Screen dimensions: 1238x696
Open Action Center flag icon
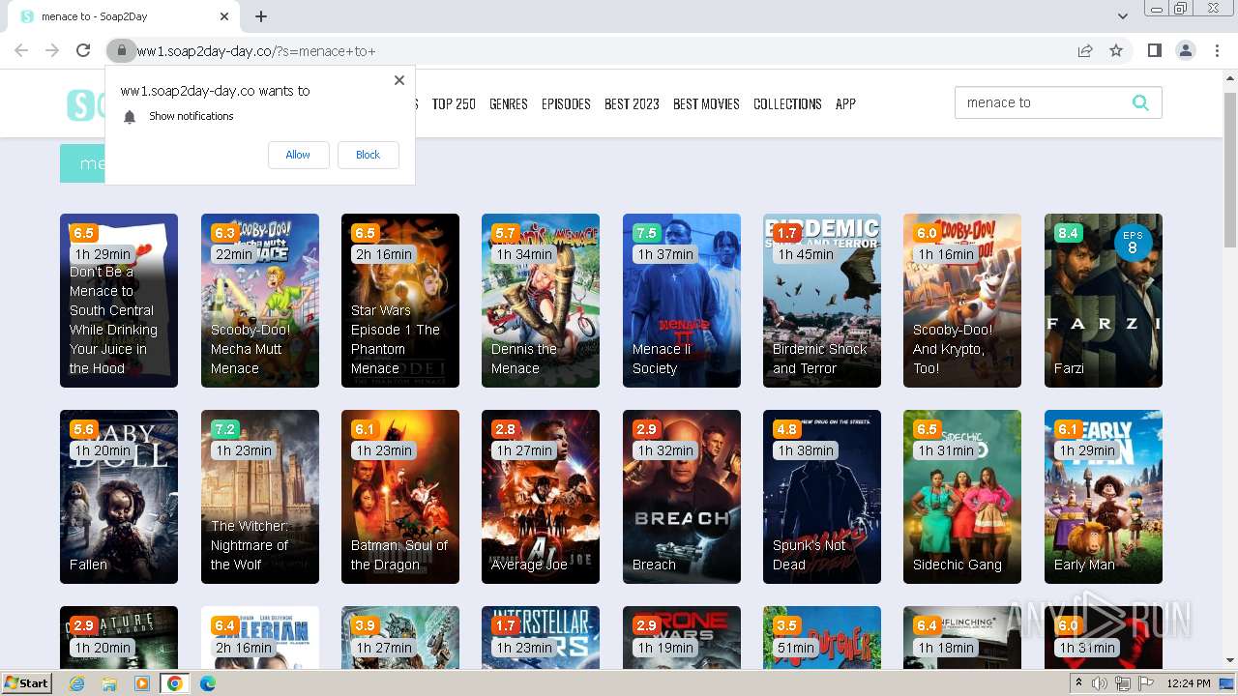pos(1145,683)
